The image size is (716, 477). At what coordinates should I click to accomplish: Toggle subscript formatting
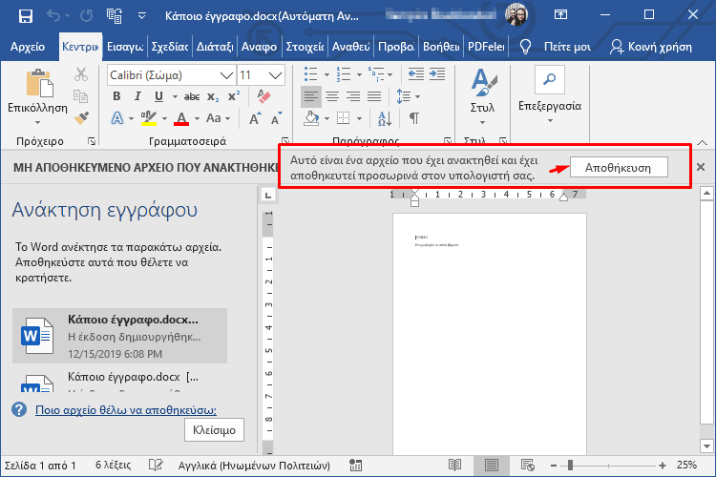point(213,96)
